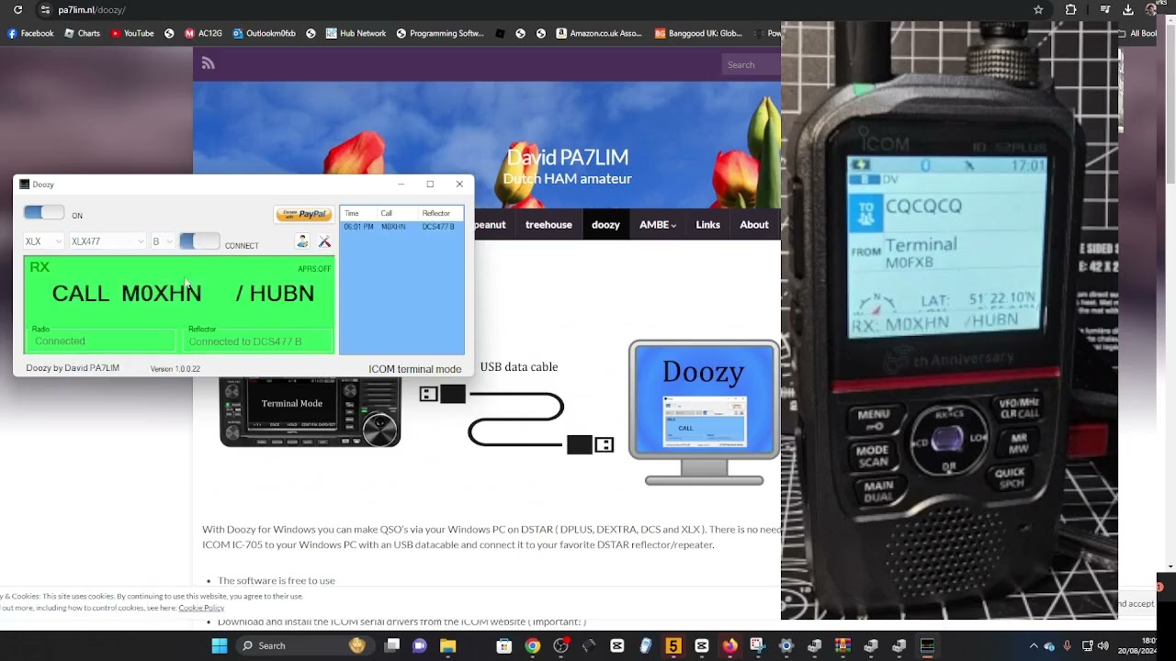Open the Charts bookmark
The image size is (1176, 661).
pyautogui.click(x=83, y=33)
